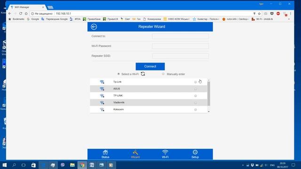The height and width of the screenshot is (169, 301).
Task: Open the 4PDA bookmark
Action: pyautogui.click(x=75, y=19)
